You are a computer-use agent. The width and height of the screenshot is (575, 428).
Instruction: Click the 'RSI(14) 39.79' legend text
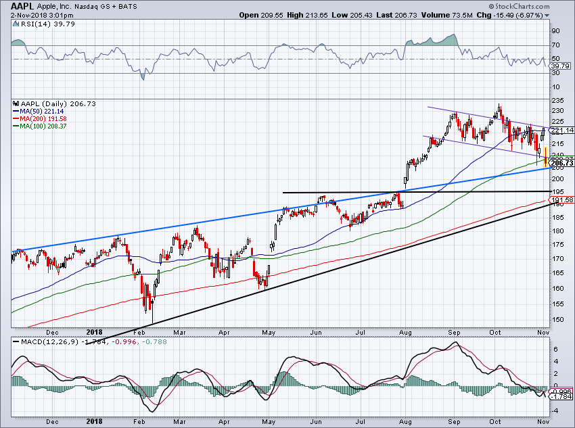click(48, 24)
